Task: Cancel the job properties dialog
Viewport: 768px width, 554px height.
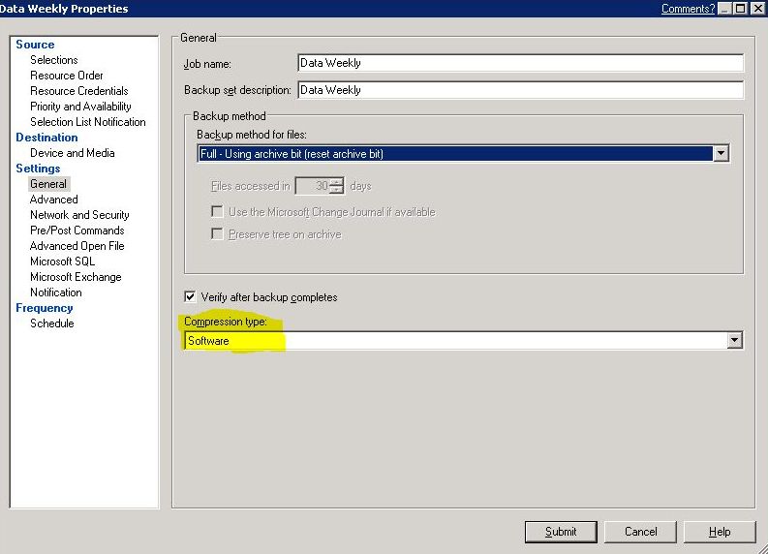Action: pyautogui.click(x=640, y=532)
